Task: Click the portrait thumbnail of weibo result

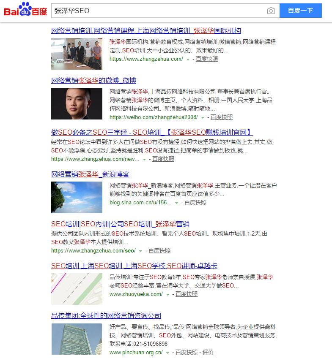Action: tap(77, 103)
